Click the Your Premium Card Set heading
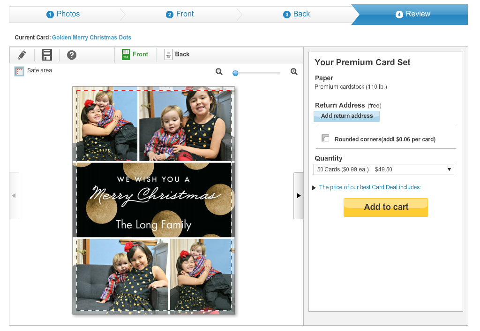This screenshot has height=331, width=480. (362, 62)
